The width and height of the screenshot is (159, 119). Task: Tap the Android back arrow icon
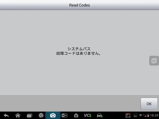coord(6,115)
